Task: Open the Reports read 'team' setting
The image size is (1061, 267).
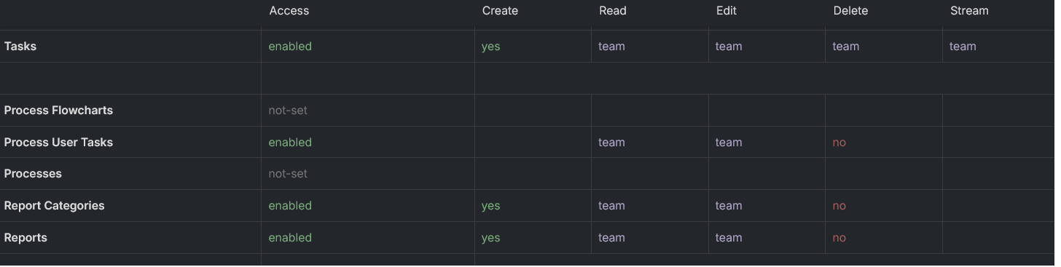Action: coord(612,238)
